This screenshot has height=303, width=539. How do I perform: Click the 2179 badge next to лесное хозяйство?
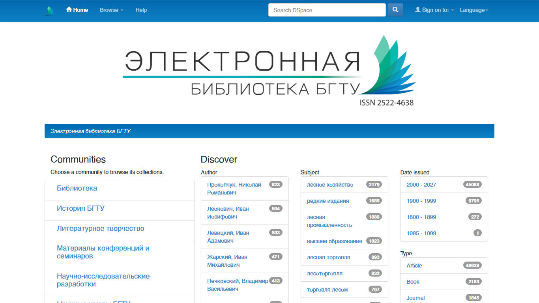click(374, 184)
